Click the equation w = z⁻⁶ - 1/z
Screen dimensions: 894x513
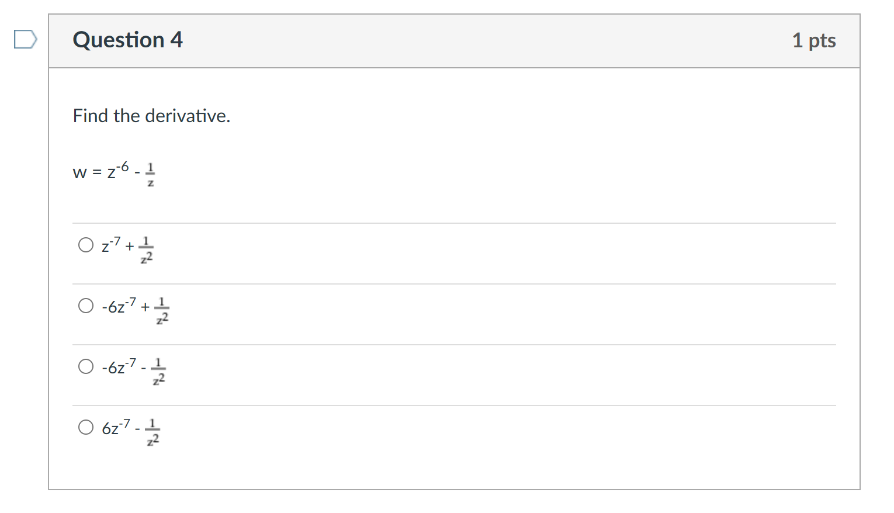(x=113, y=173)
